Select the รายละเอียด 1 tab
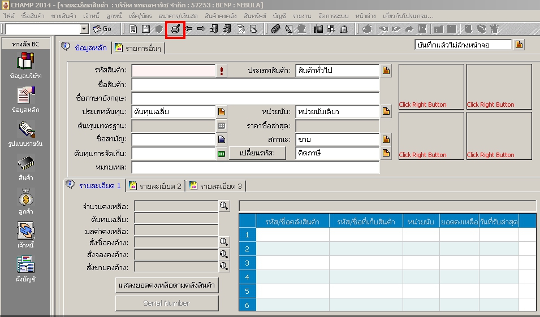 tap(95, 185)
